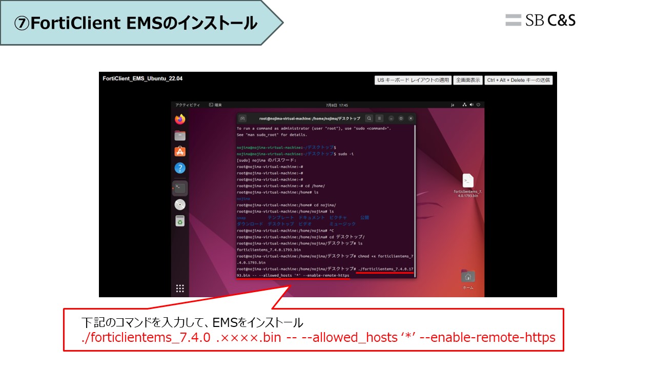This screenshot has width=656, height=369.
Task: Open the 端末 app menu in top bar
Action: tap(215, 105)
